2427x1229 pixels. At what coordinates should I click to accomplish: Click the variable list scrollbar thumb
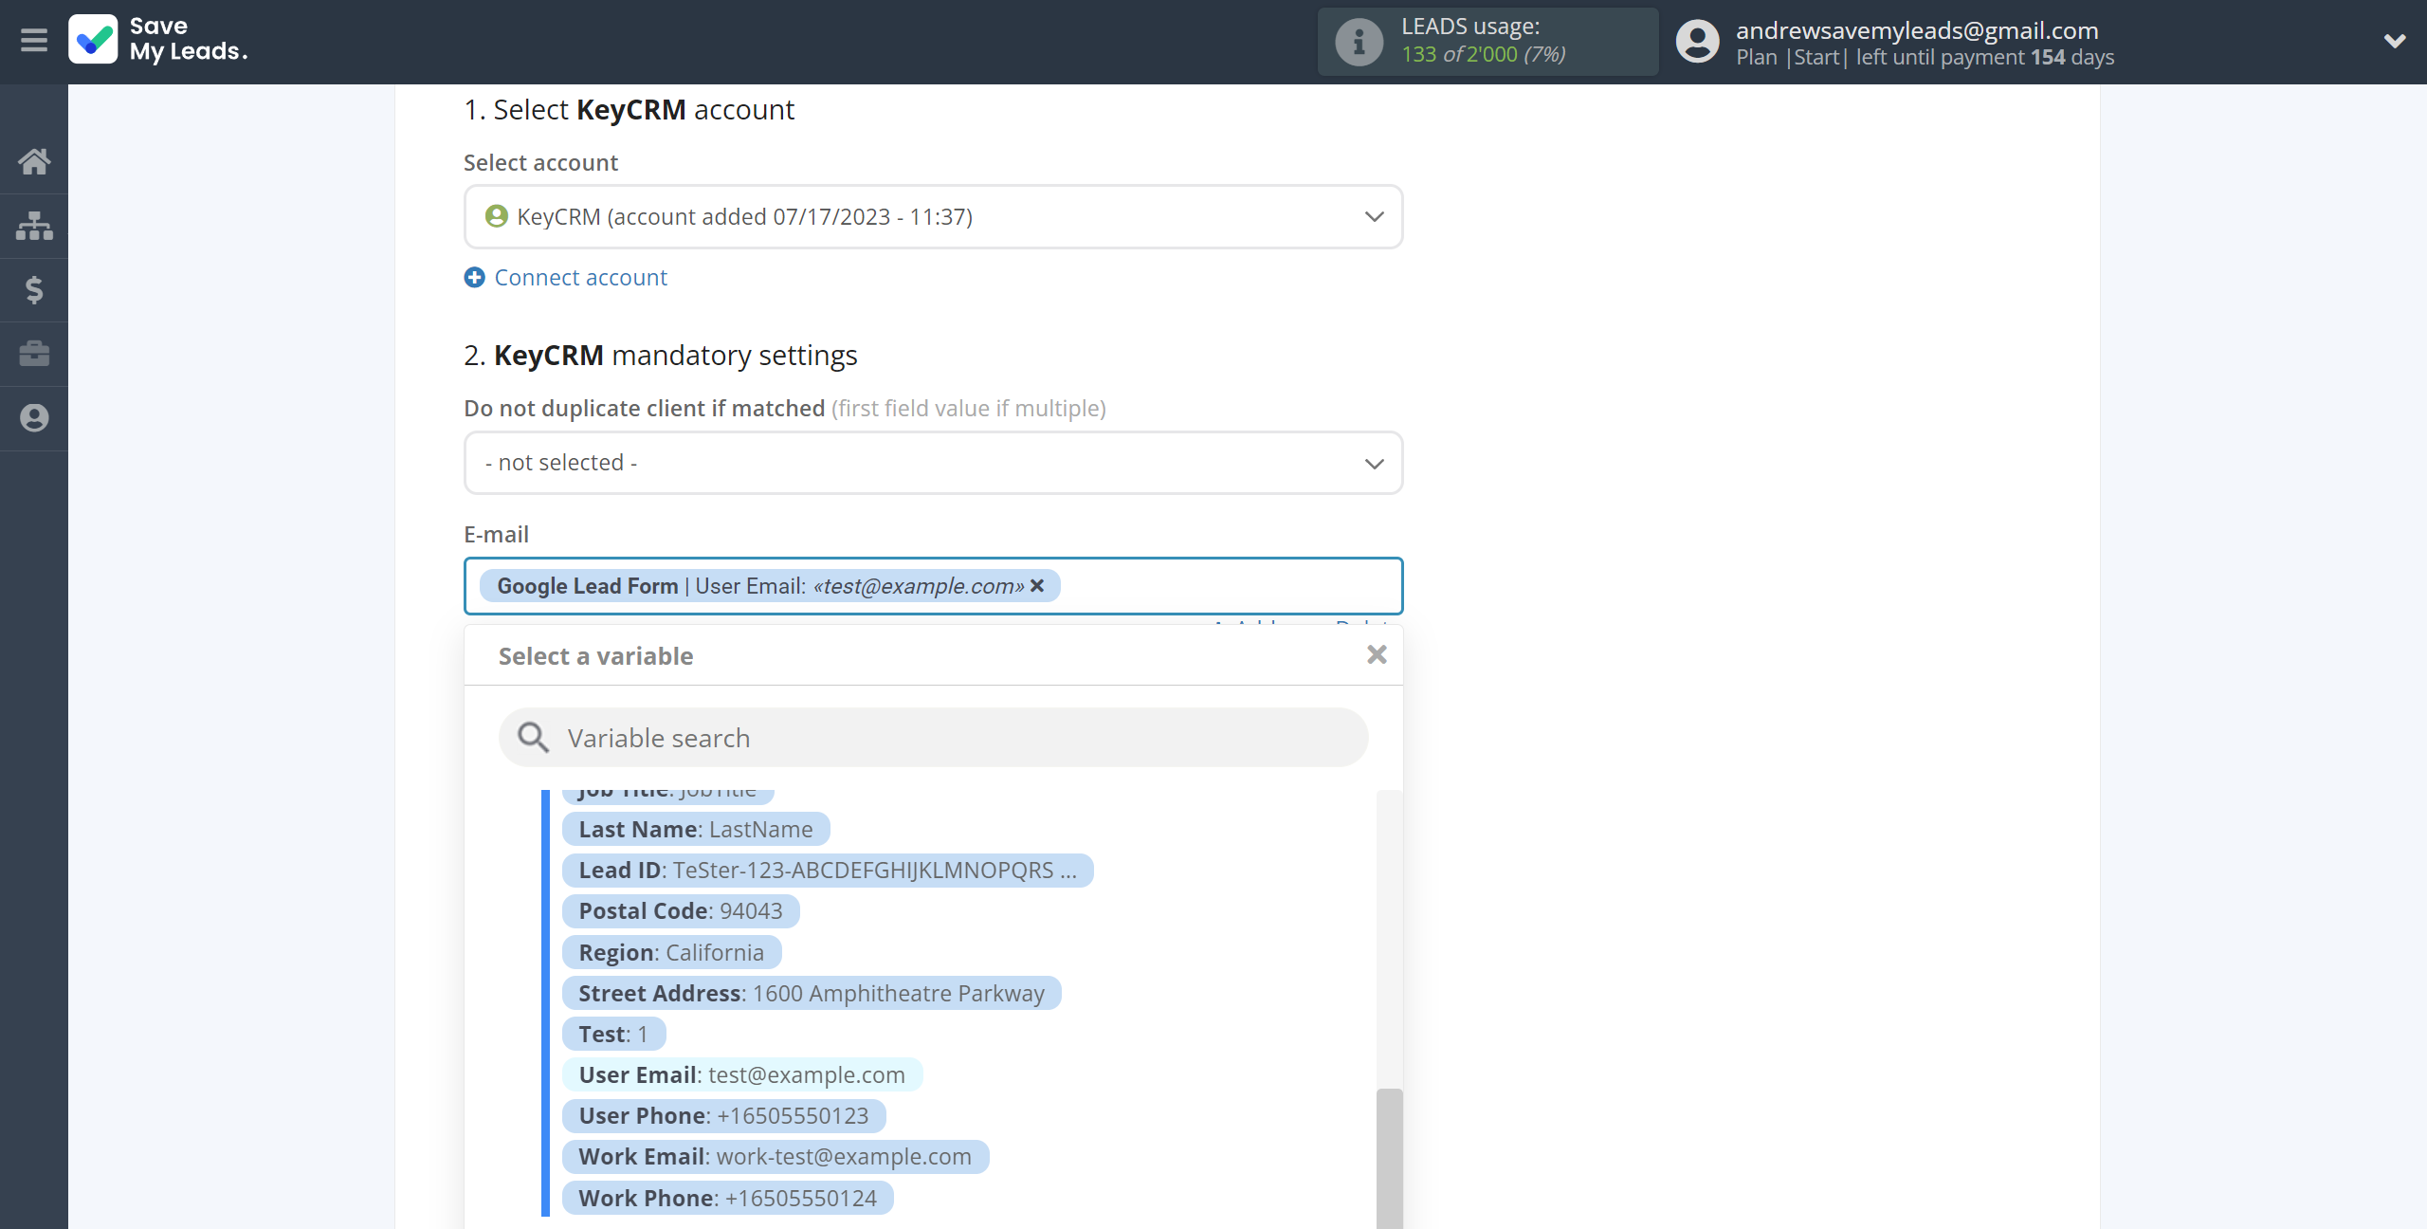click(x=1390, y=1158)
